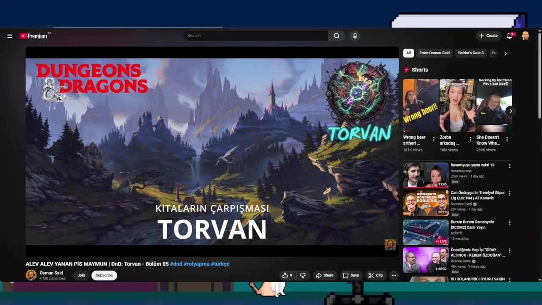Select the From Osman Said chip
Image resolution: width=542 pixels, height=305 pixels.
434,53
